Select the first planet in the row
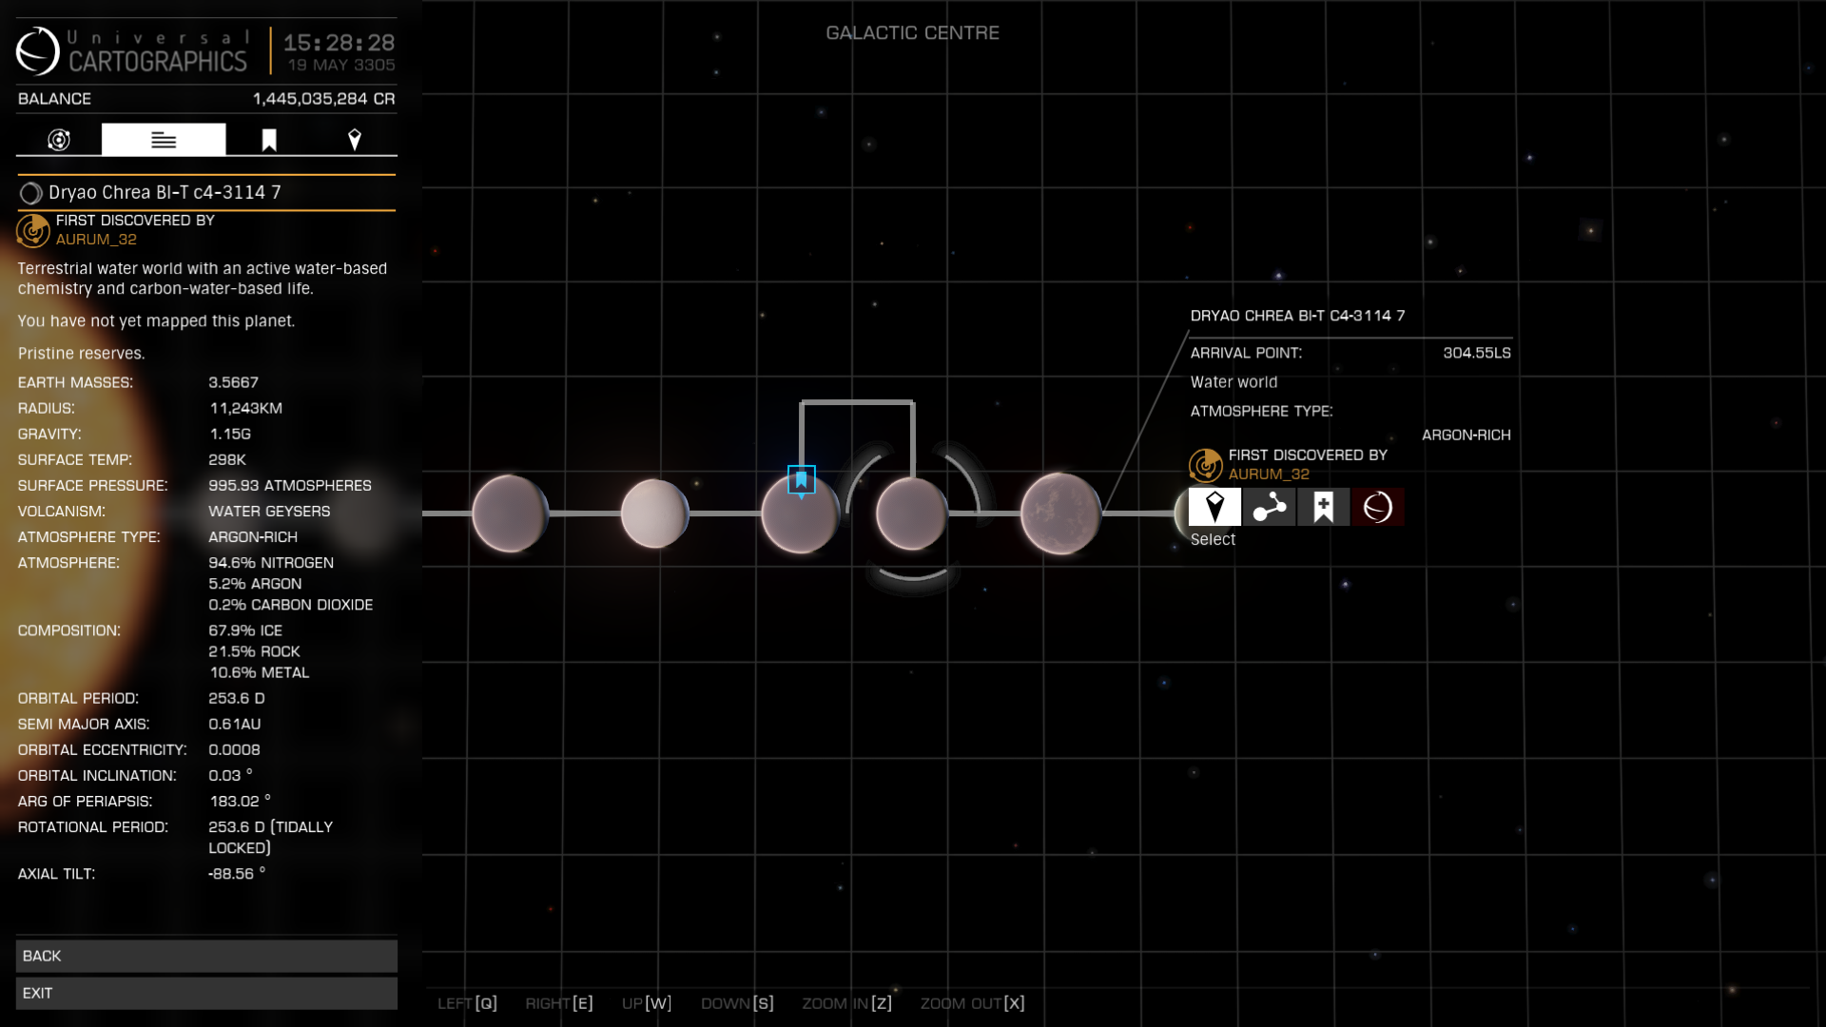Image resolution: width=1826 pixels, height=1027 pixels. pyautogui.click(x=511, y=513)
